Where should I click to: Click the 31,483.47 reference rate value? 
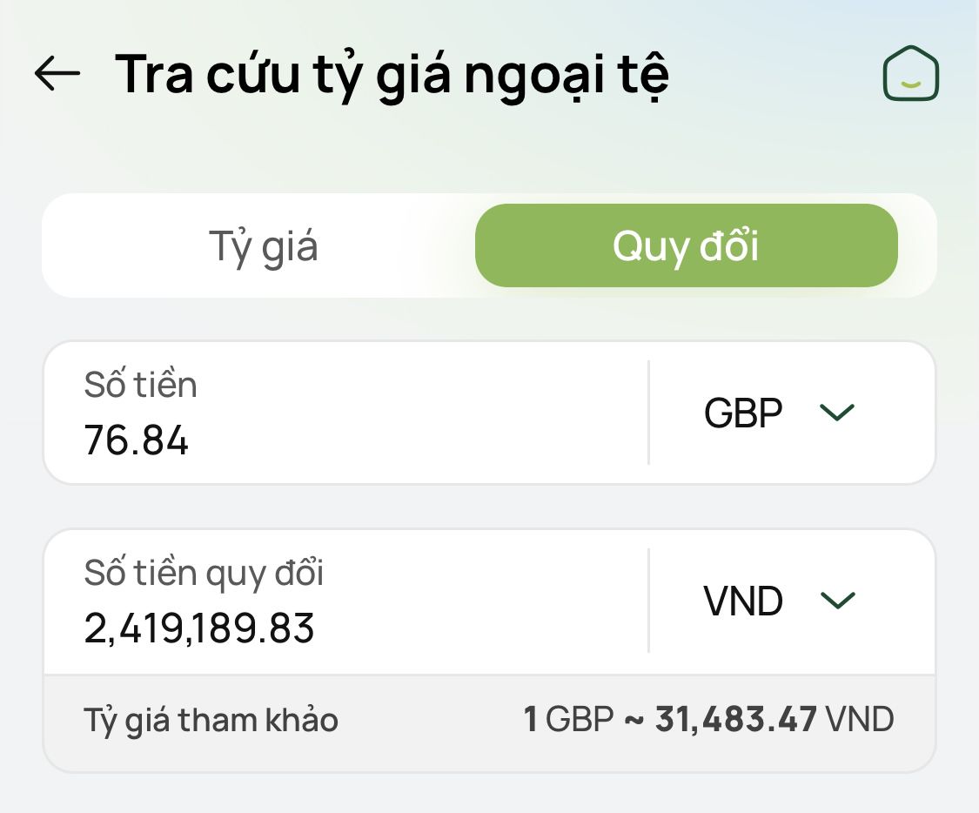coord(735,719)
